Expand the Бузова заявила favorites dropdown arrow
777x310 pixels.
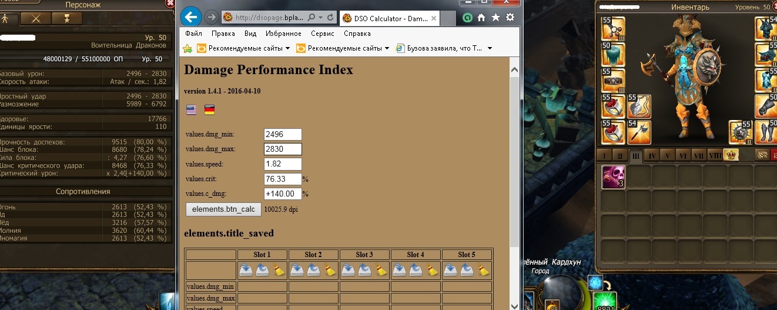click(490, 48)
